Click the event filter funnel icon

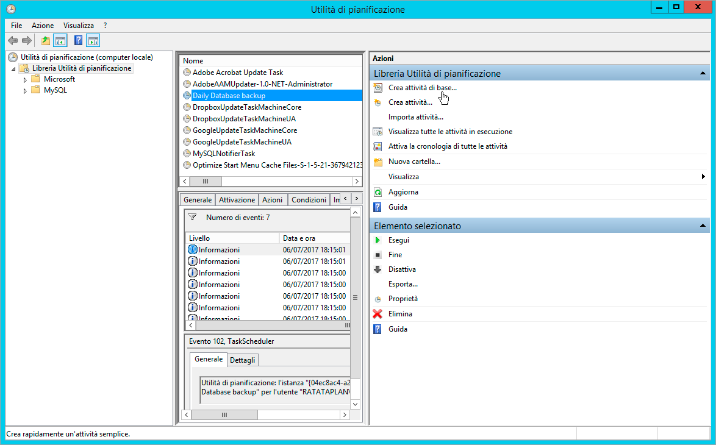pos(192,217)
